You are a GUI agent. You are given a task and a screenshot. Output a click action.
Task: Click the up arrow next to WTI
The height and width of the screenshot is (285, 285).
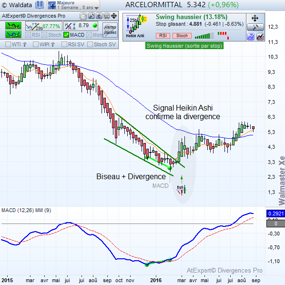(x=24, y=44)
